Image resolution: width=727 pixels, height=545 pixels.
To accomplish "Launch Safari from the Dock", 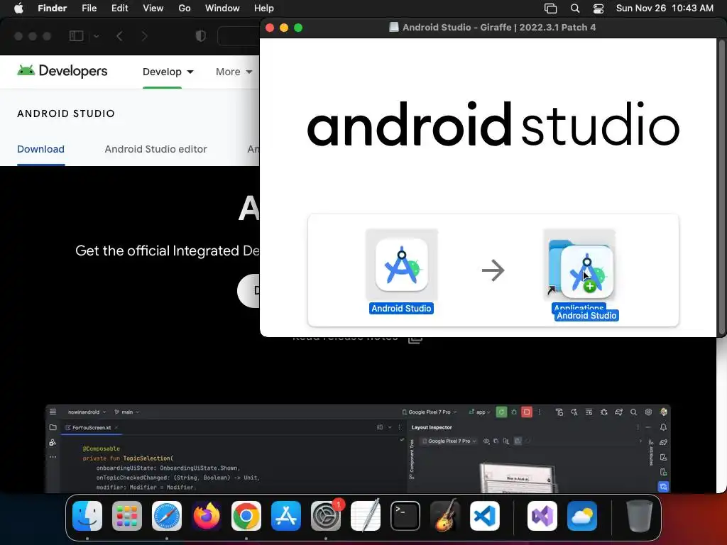I will (167, 516).
